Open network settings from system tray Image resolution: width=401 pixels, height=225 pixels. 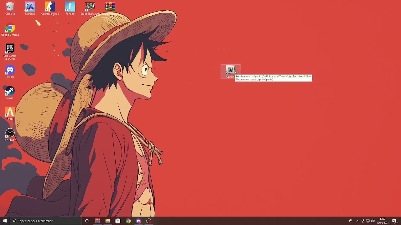tap(368, 221)
